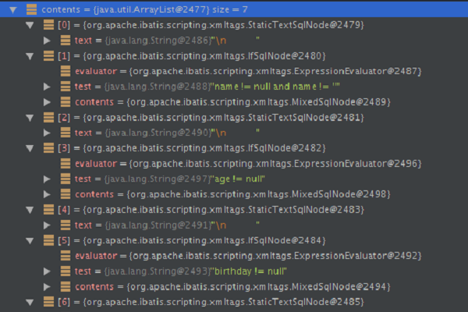Select the evaluator = ExpressionEvaluator@2492 row
Screen dimensions: 468x312
[x=234, y=256]
